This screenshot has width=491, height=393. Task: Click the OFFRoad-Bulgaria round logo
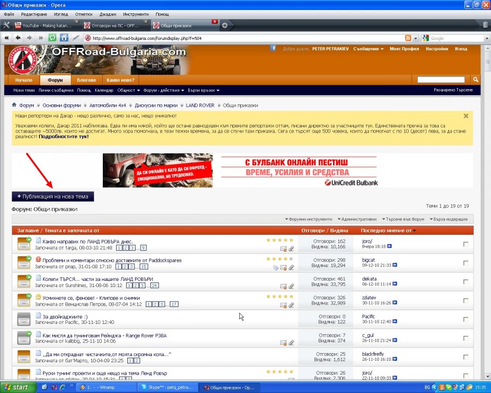click(22, 59)
